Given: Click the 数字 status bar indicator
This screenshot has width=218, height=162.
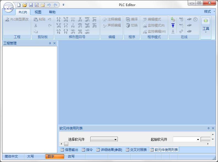Looking at the screenshot, I should pos(55,156).
